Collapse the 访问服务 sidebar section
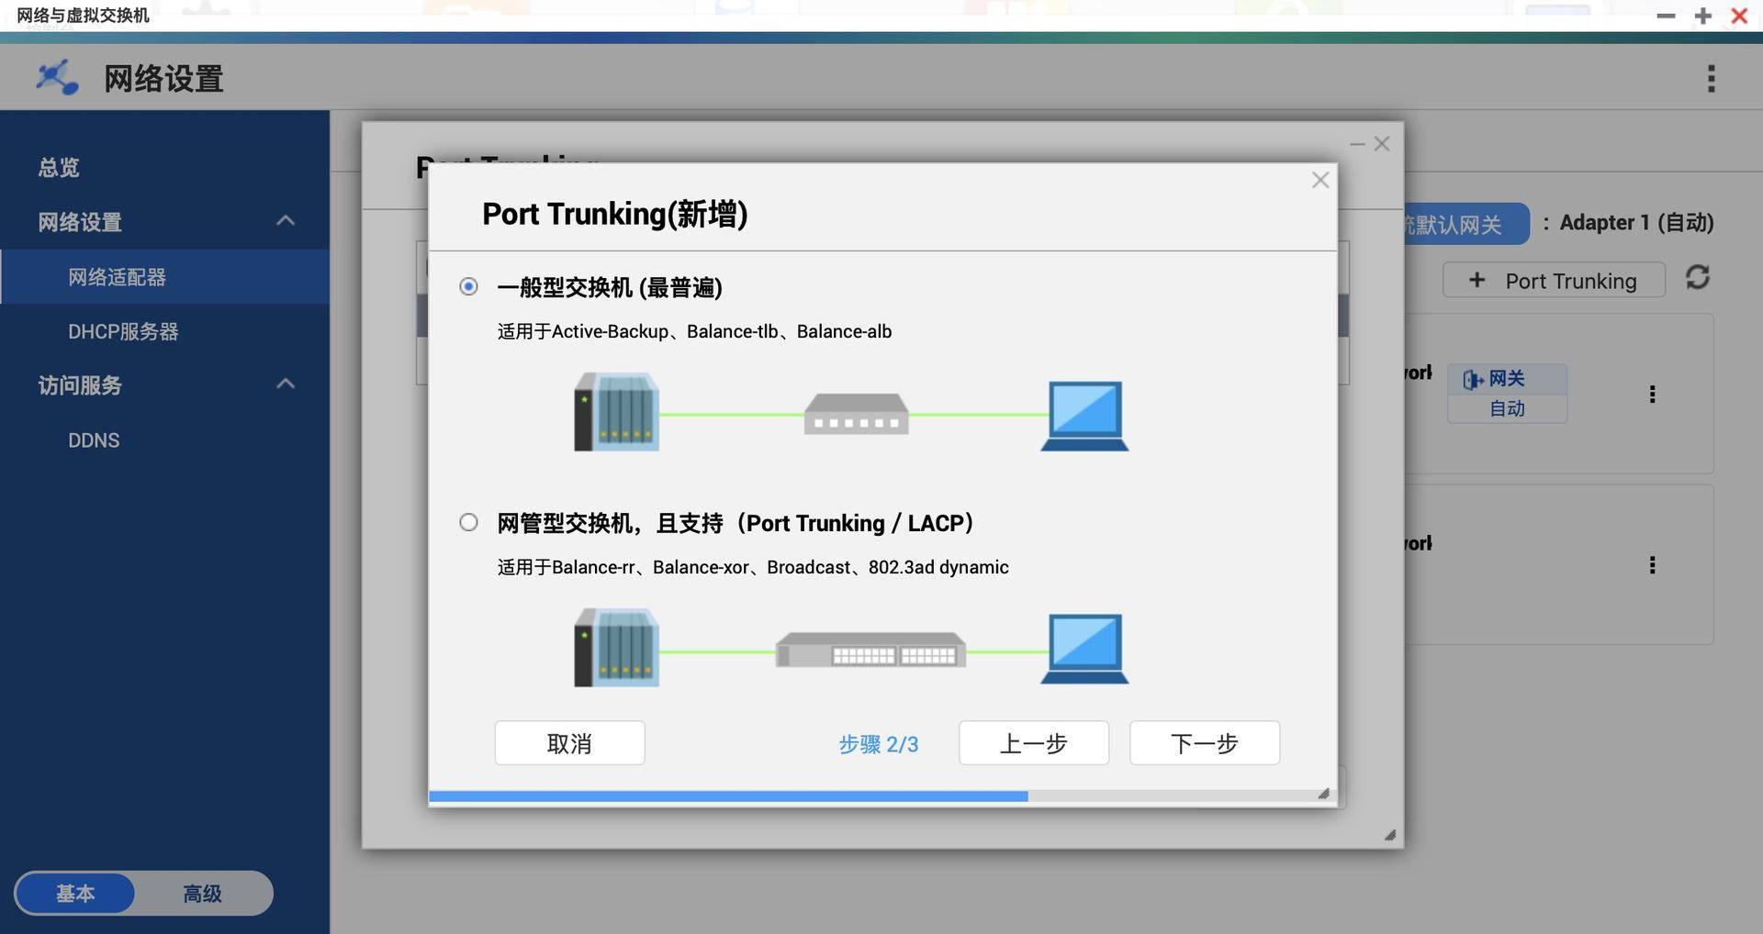 pos(286,384)
